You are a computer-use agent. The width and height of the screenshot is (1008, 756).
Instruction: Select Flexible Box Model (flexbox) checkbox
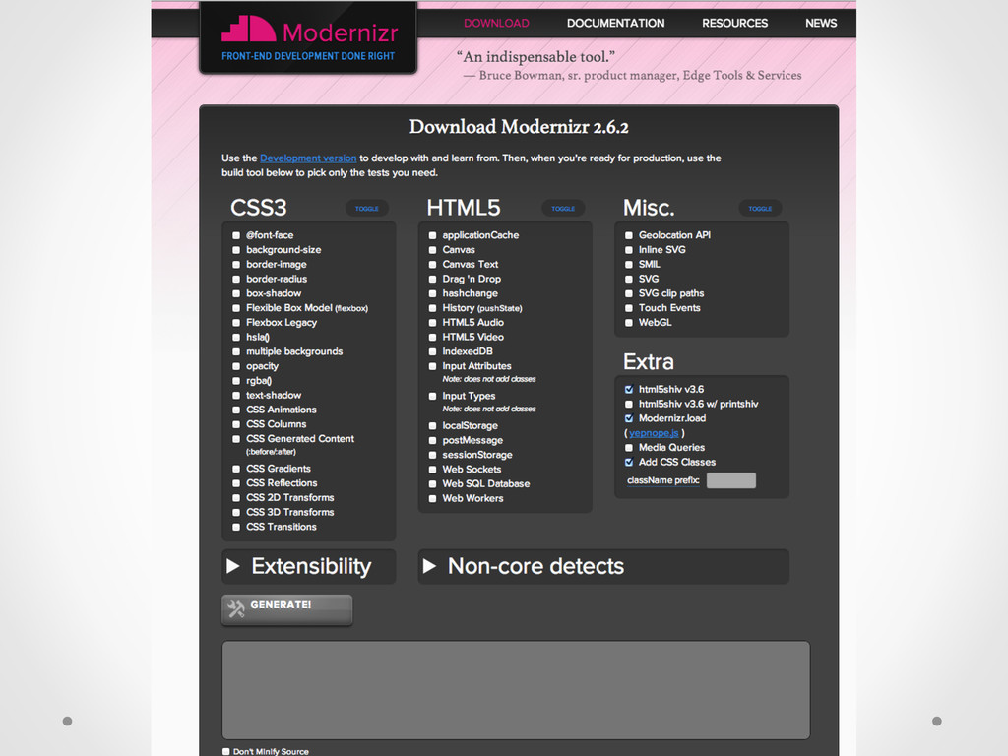236,308
